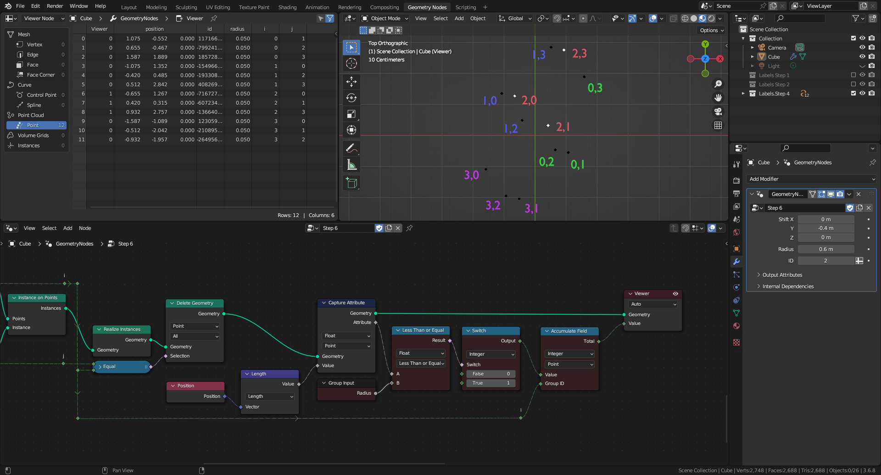Open the File menu
The height and width of the screenshot is (475, 881).
pyautogui.click(x=20, y=6)
